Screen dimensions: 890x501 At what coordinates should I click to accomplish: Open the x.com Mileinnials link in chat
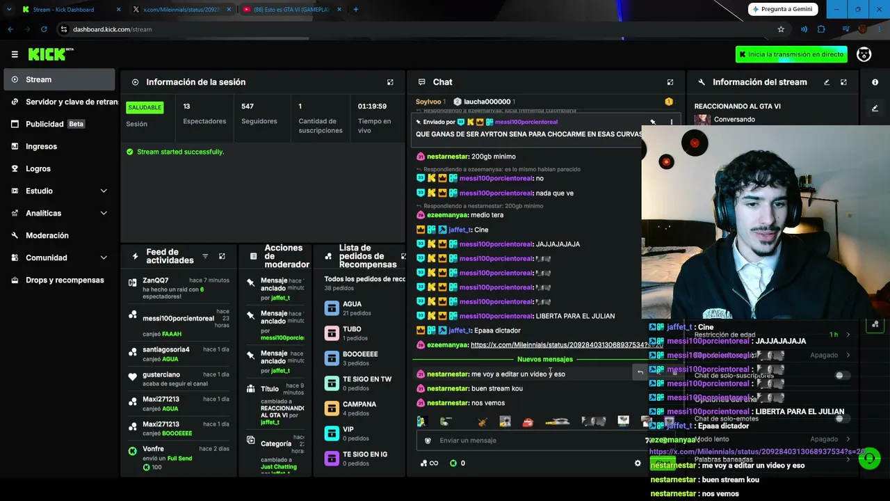(x=567, y=344)
